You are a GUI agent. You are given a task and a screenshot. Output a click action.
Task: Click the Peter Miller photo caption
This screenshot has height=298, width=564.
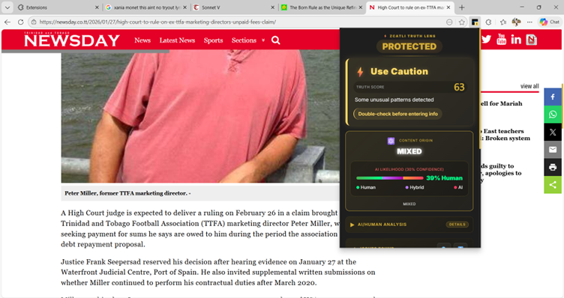click(127, 193)
